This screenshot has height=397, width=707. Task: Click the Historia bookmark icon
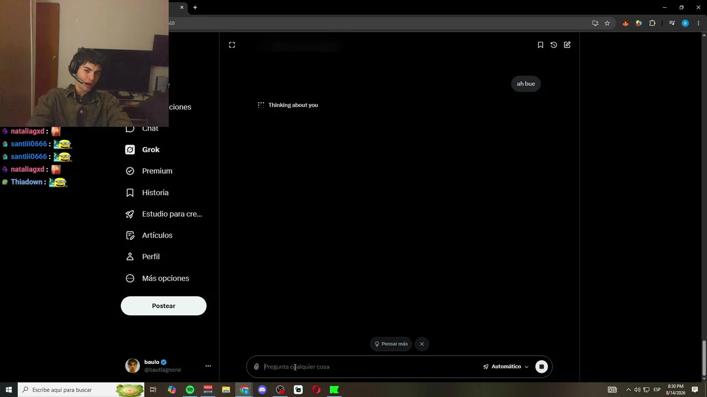(130, 192)
